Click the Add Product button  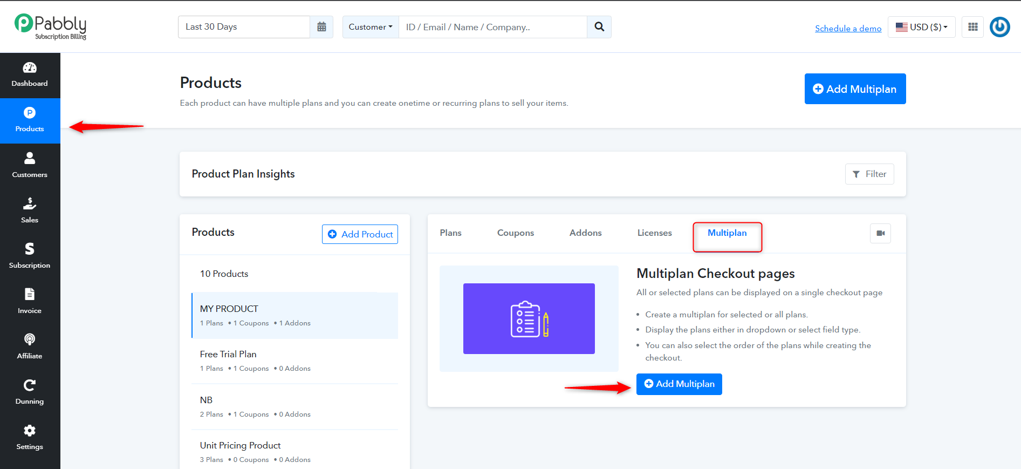(360, 234)
